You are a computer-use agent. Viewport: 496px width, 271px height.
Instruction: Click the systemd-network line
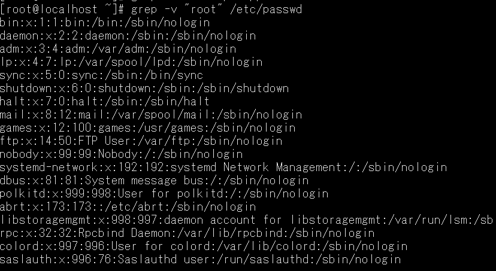223,168
